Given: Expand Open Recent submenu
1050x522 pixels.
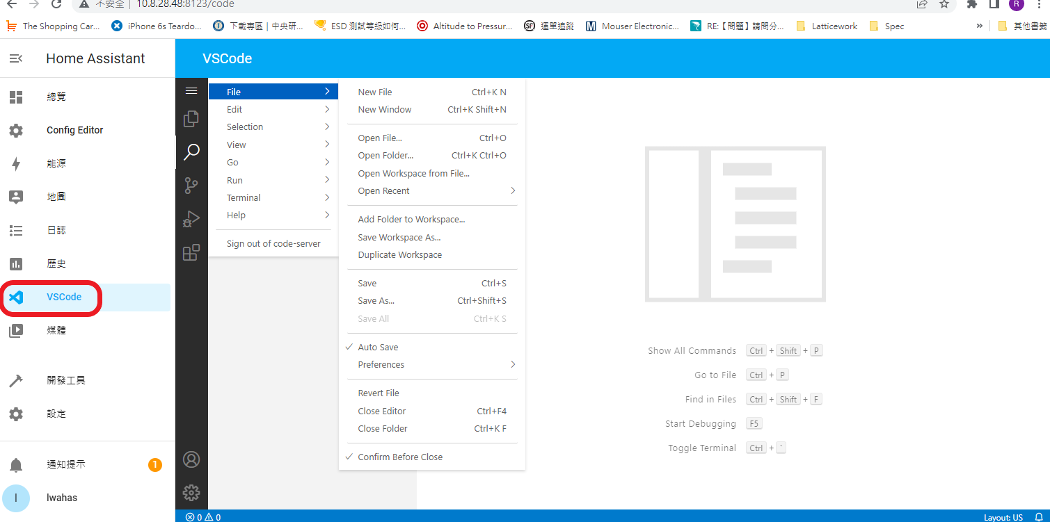Looking at the screenshot, I should pyautogui.click(x=431, y=190).
